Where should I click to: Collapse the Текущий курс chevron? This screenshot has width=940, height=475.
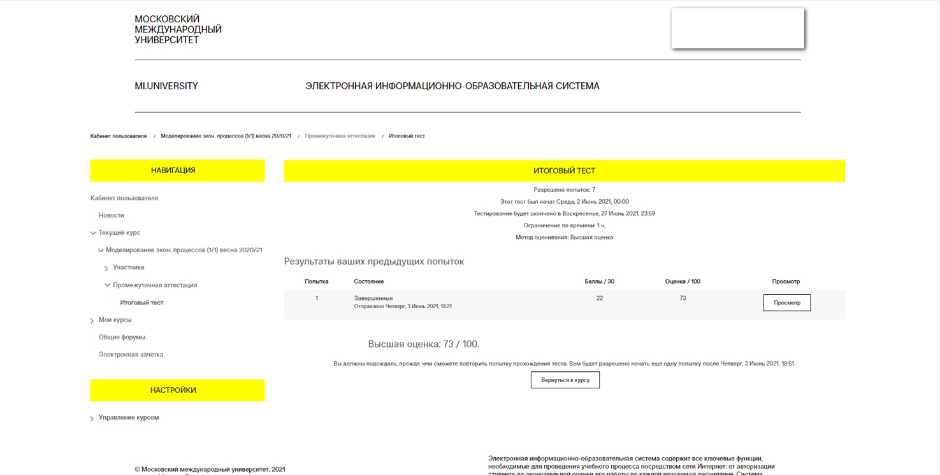[x=94, y=233]
